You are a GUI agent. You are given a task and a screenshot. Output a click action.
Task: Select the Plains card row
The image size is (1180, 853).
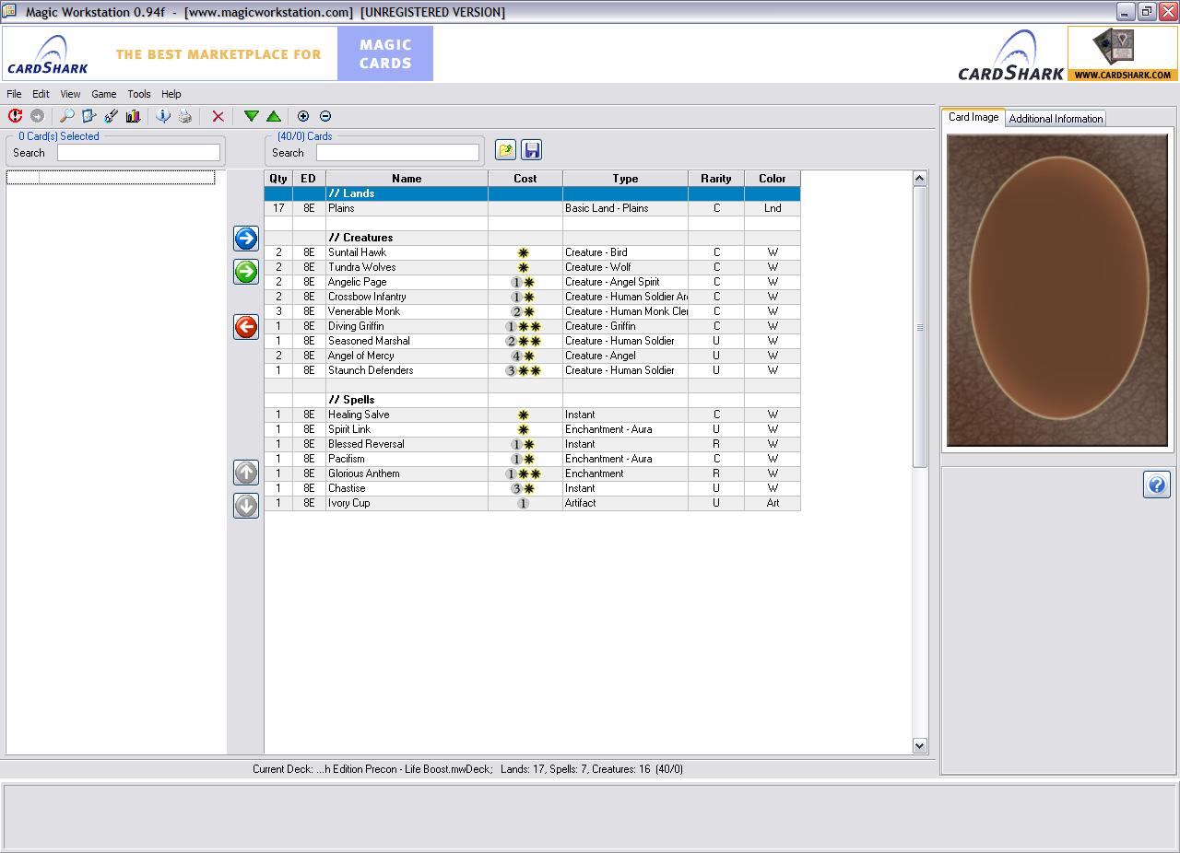point(532,208)
